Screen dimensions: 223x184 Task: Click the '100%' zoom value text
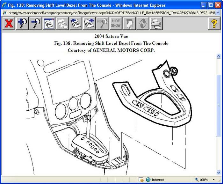[x=204, y=180]
